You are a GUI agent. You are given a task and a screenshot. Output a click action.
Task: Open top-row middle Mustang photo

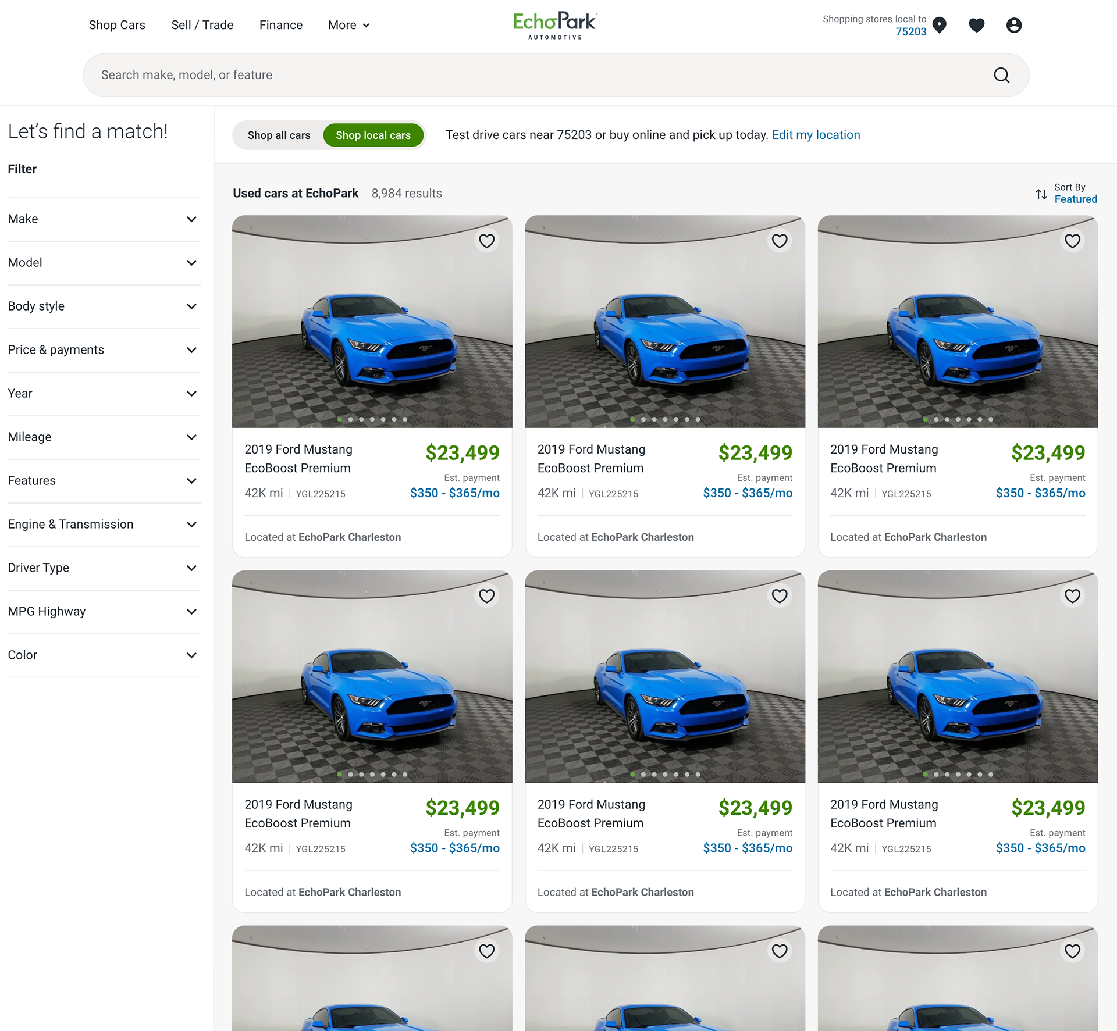coord(665,322)
